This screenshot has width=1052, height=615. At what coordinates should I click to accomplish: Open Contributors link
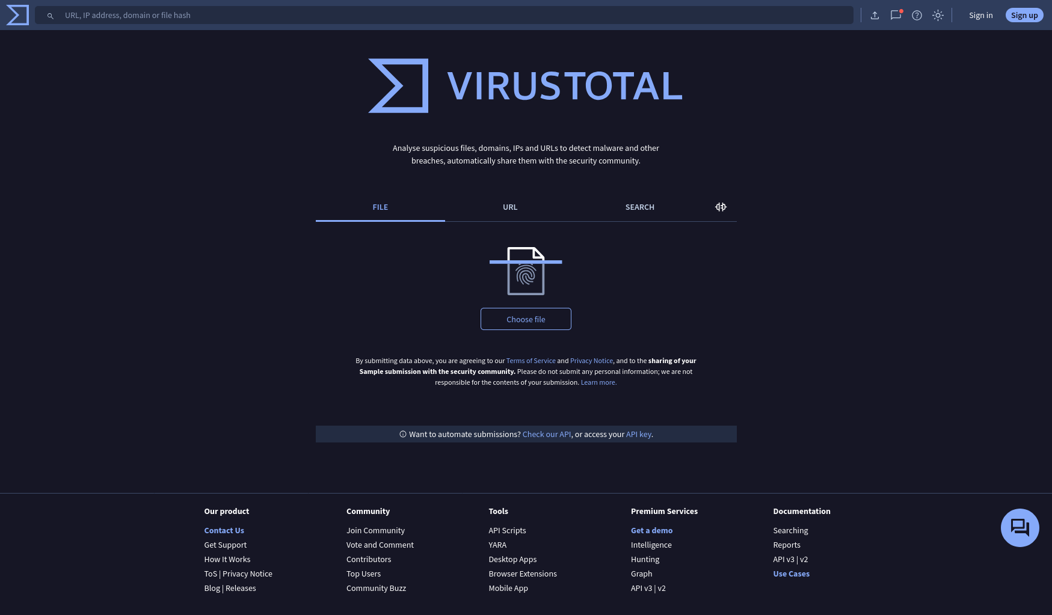point(369,559)
